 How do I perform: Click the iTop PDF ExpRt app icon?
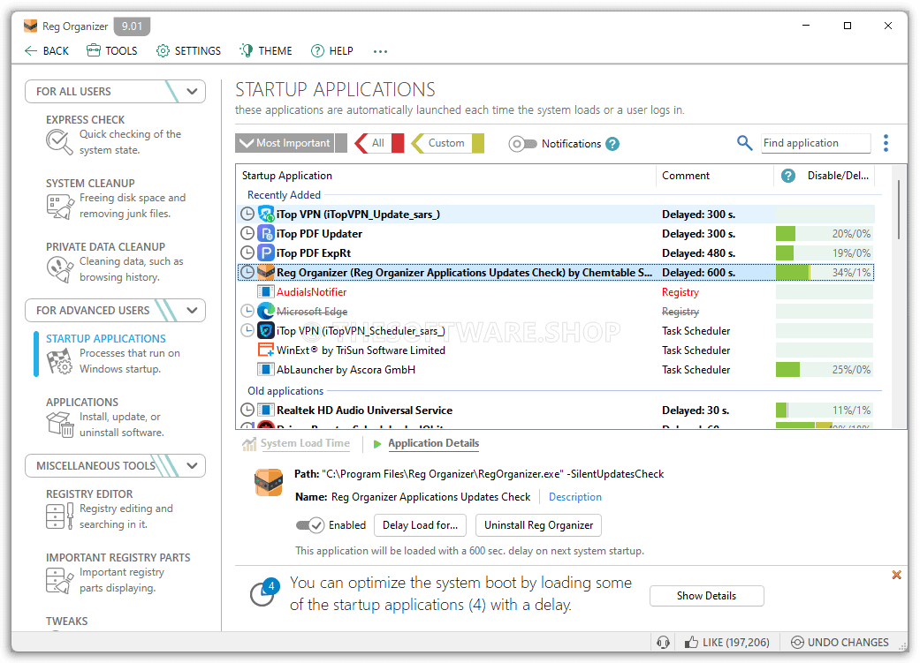tap(266, 252)
